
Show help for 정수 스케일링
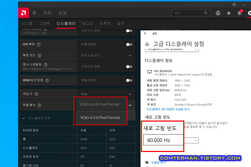coord(46,65)
